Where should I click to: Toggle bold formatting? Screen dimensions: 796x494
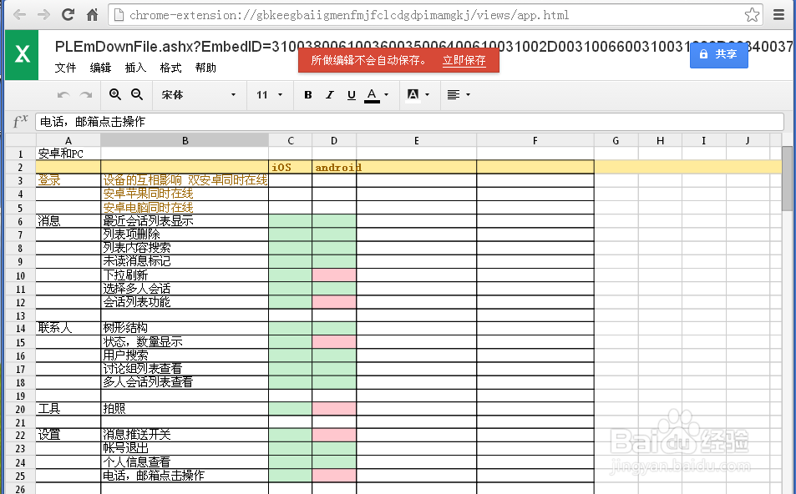(307, 94)
